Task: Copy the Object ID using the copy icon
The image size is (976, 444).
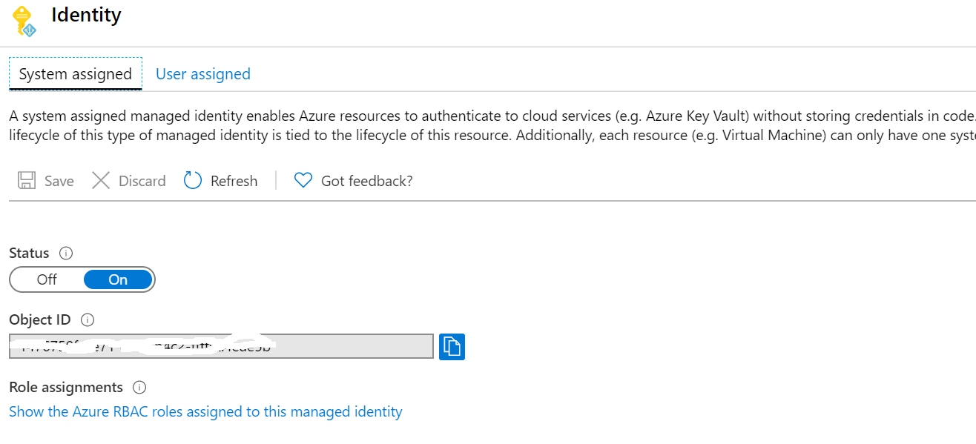Action: pos(452,346)
